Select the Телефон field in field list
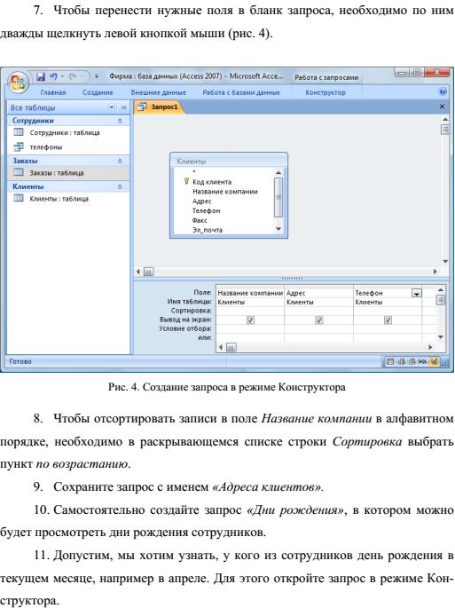 pos(206,211)
